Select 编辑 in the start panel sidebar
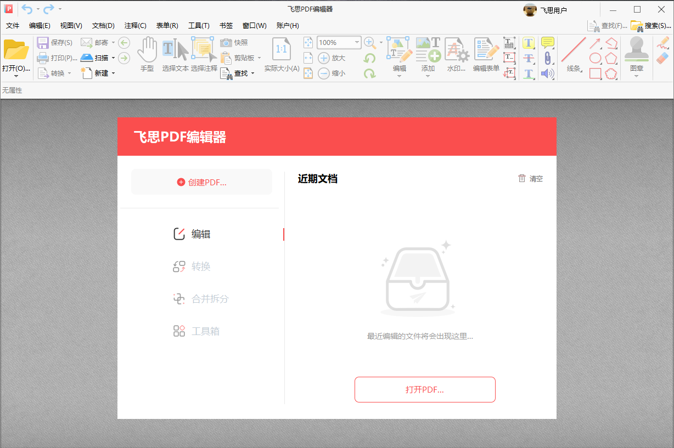This screenshot has height=448, width=674. pos(200,234)
